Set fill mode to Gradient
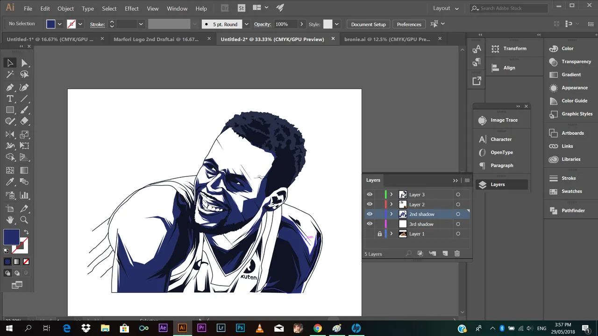 [x=17, y=262]
